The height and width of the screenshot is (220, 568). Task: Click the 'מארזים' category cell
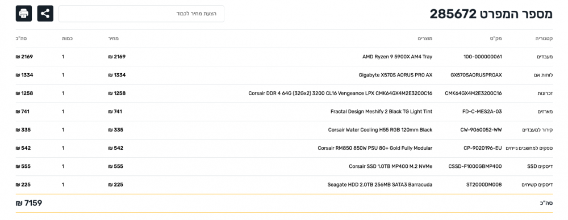pos(545,112)
